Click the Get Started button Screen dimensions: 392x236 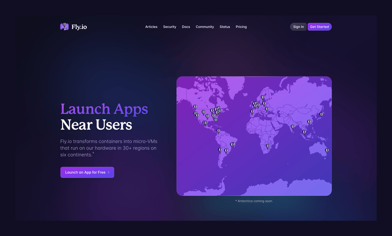point(319,27)
